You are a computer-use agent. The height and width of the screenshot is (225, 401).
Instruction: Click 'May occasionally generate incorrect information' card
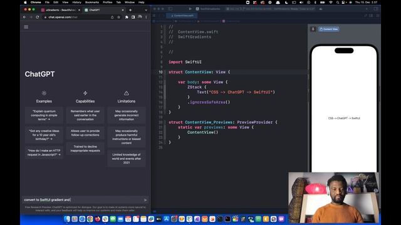[x=127, y=115]
